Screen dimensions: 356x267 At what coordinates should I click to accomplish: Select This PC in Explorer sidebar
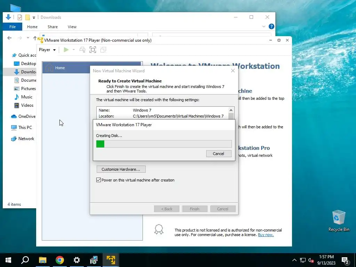(22, 128)
